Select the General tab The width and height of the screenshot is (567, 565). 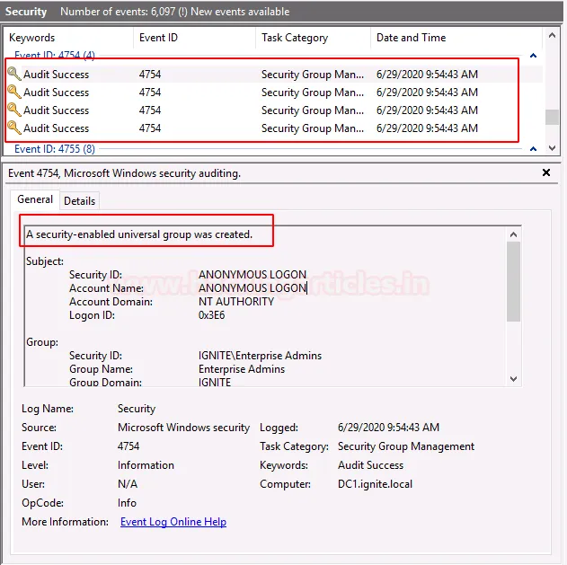pos(35,200)
